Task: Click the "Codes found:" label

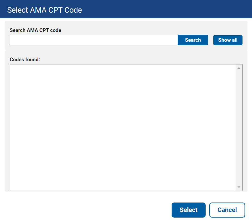Action: 25,60
